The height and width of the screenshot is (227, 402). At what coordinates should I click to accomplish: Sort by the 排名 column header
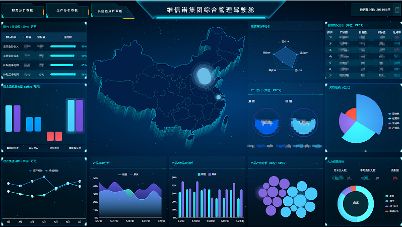tap(330, 32)
